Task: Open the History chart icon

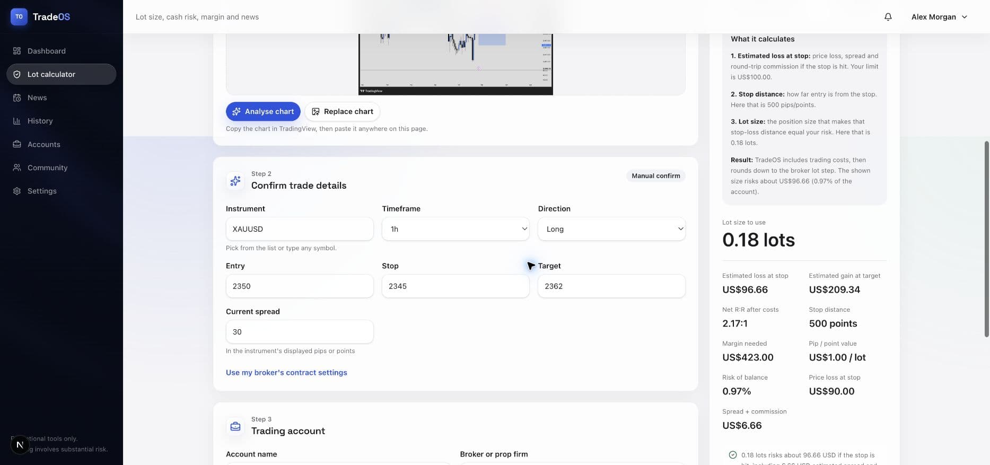Action: [x=17, y=121]
